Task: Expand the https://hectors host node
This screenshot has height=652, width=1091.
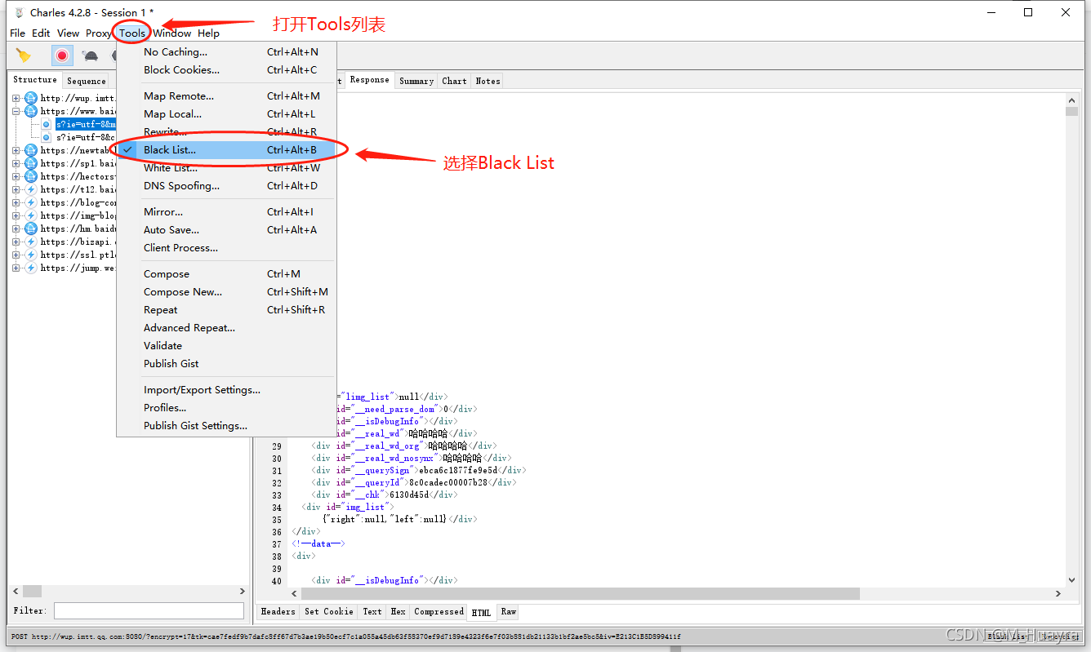Action: (16, 176)
